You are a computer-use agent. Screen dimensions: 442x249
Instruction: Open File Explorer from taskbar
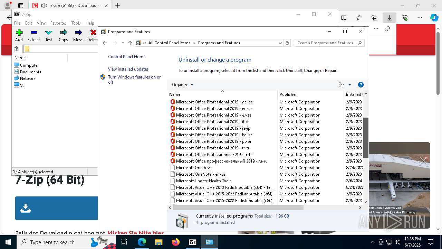(158, 242)
